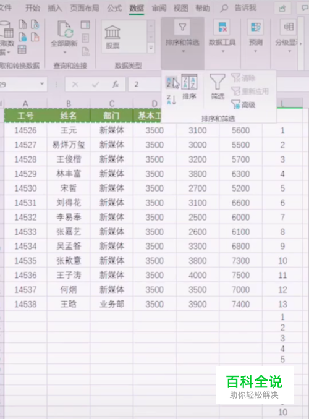The width and height of the screenshot is (309, 419).
Task: Click the fx insert function button
Action: pyautogui.click(x=115, y=85)
